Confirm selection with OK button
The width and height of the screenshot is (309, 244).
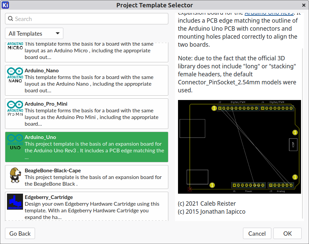coord(287,233)
